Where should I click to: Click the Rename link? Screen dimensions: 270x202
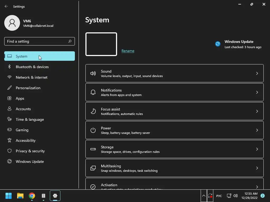coord(128,51)
